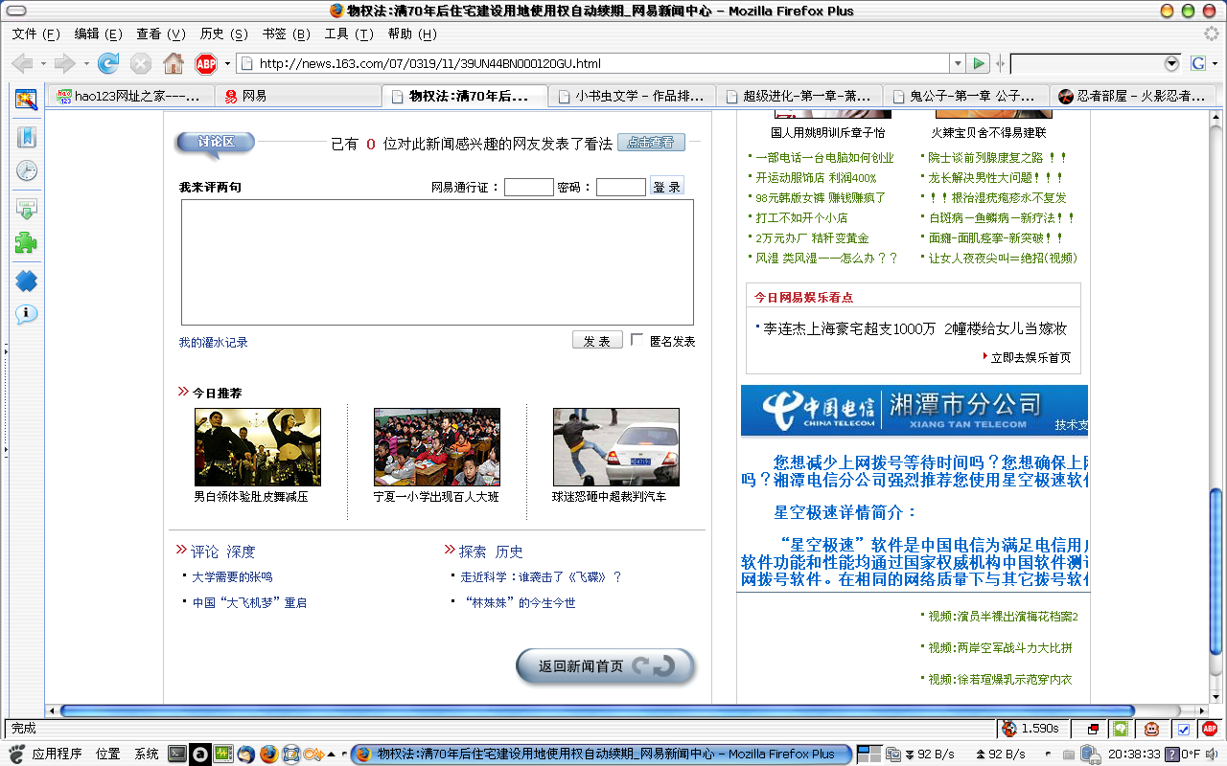Switch to the 小书虫文学 tab
1227x766 pixels.
[x=633, y=96]
